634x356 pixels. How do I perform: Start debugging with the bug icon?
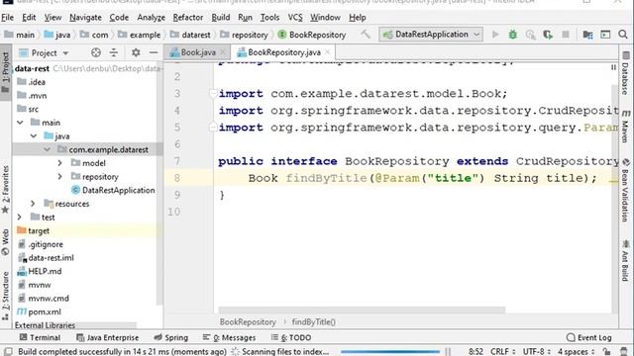point(513,35)
